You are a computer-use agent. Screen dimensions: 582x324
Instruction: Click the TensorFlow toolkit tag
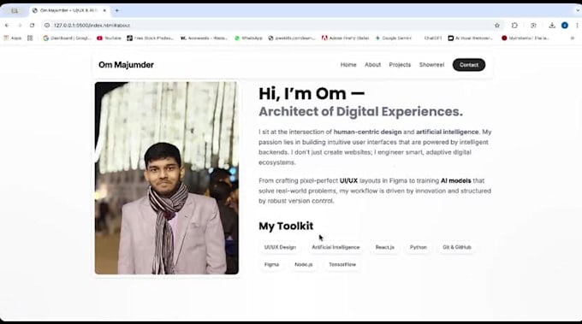pyautogui.click(x=342, y=265)
